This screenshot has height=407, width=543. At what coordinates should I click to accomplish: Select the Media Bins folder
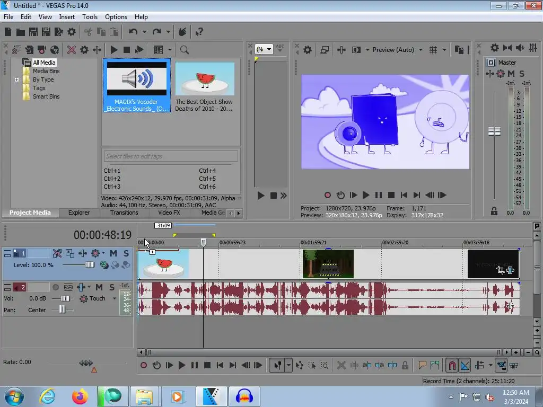coord(46,71)
